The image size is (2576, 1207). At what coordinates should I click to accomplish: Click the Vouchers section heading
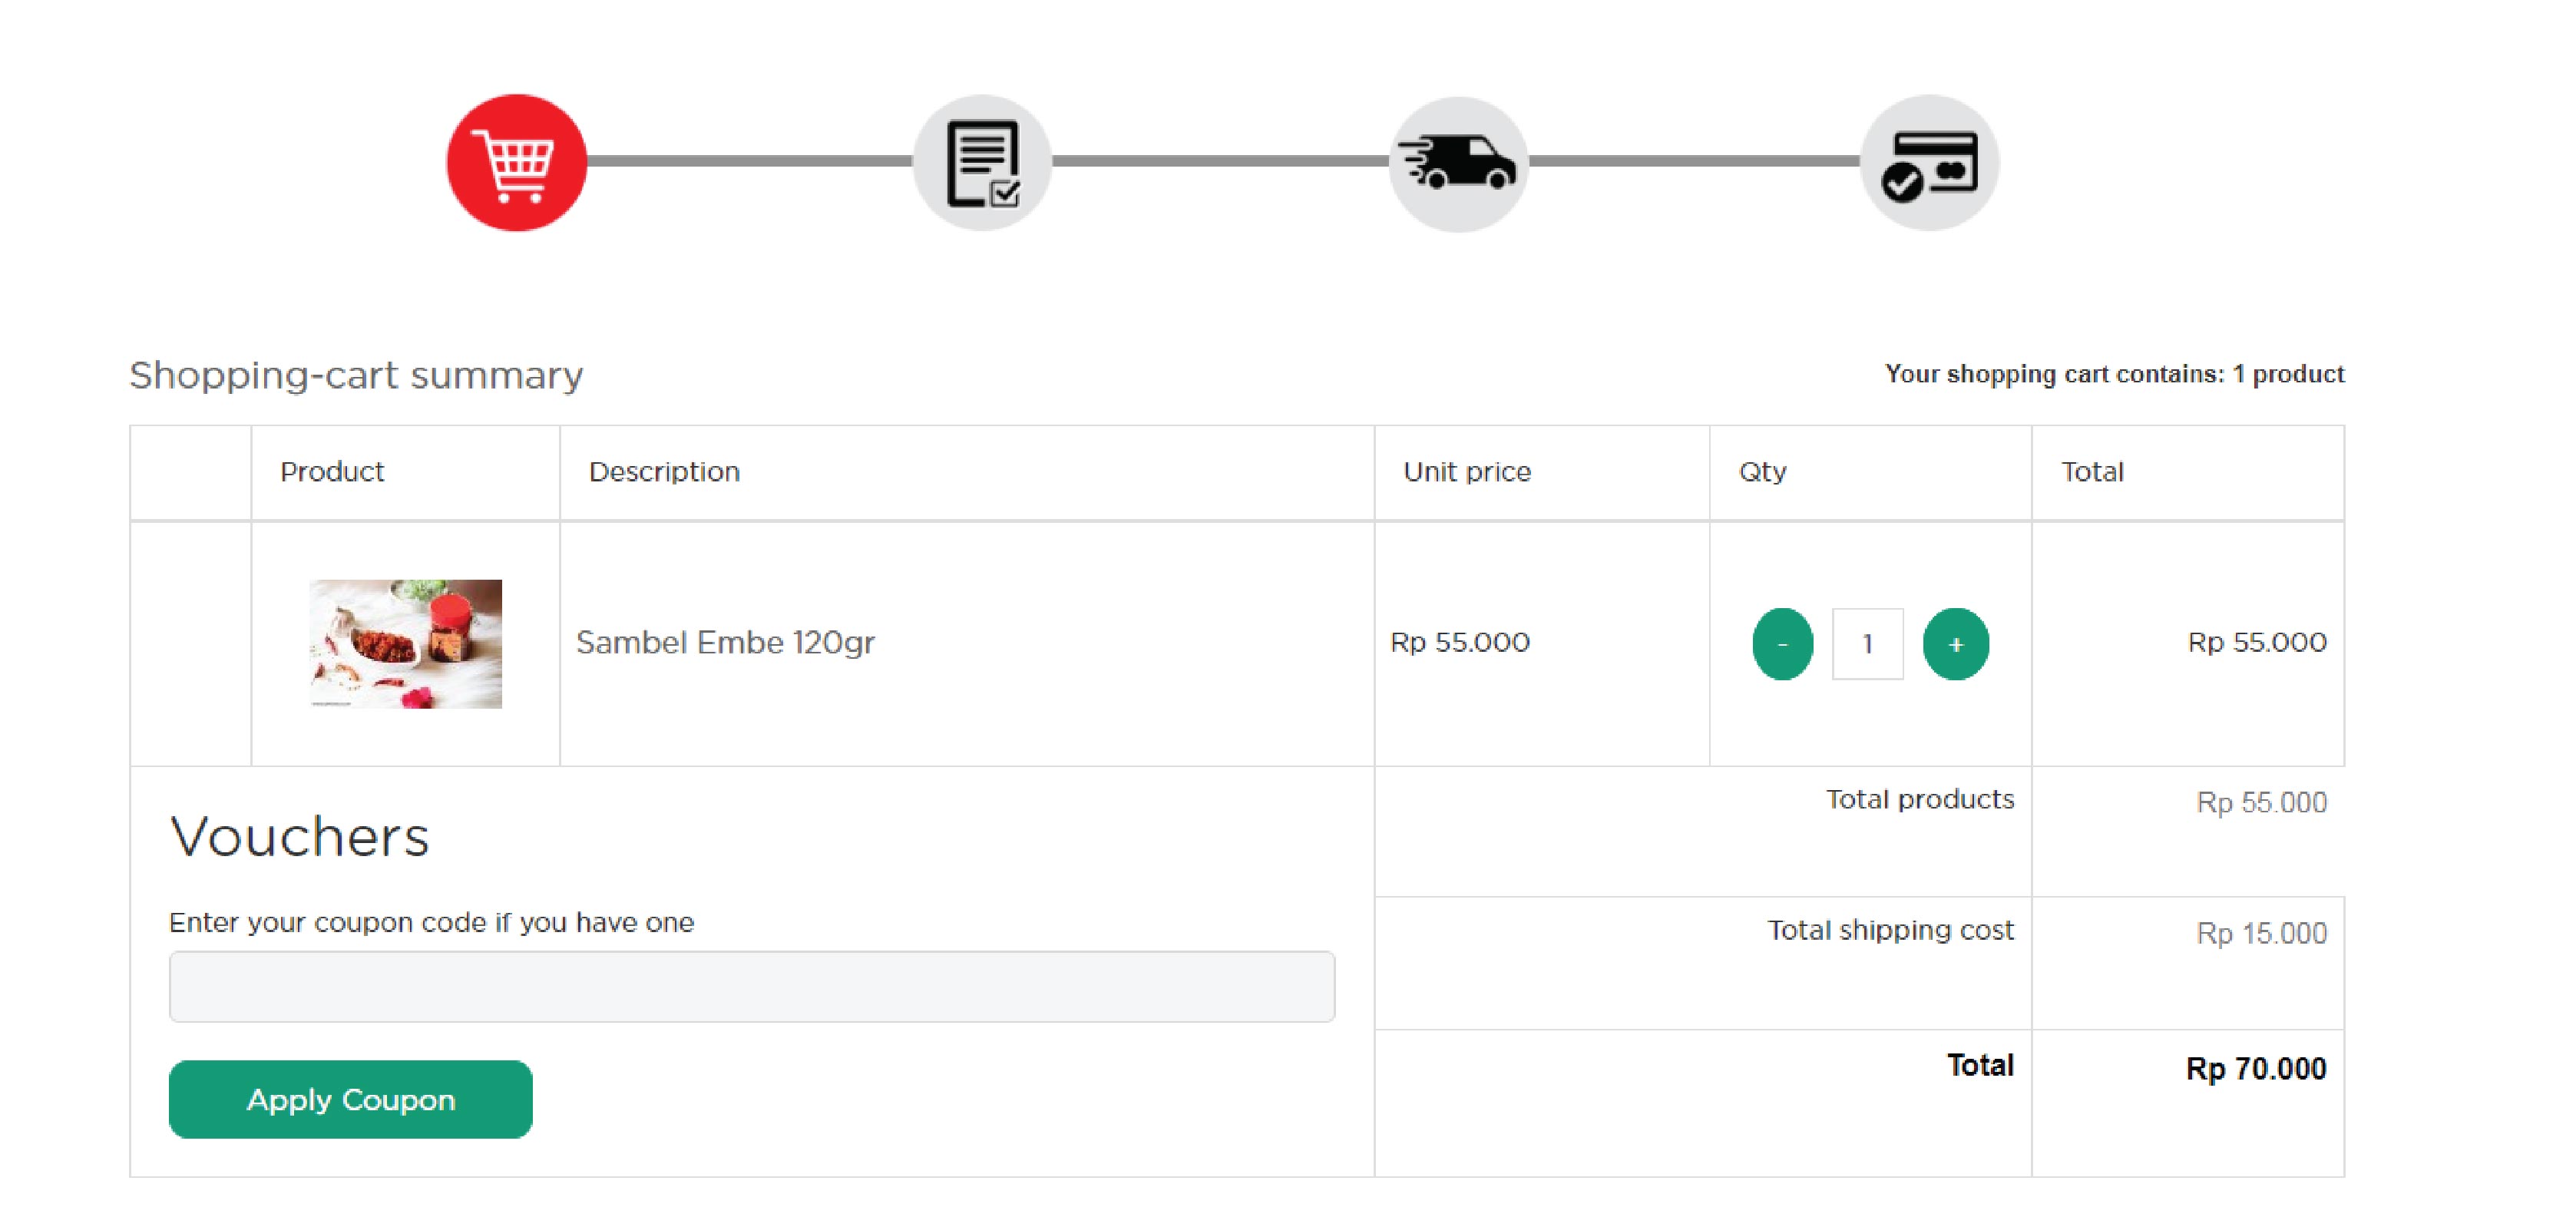[300, 836]
